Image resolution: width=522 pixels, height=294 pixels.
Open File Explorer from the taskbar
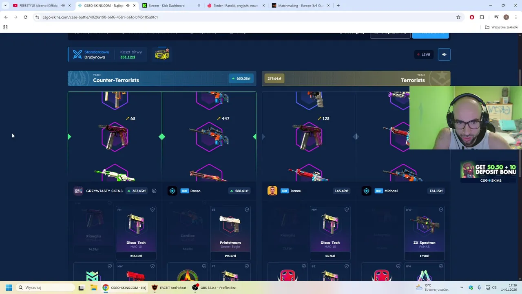(93, 287)
